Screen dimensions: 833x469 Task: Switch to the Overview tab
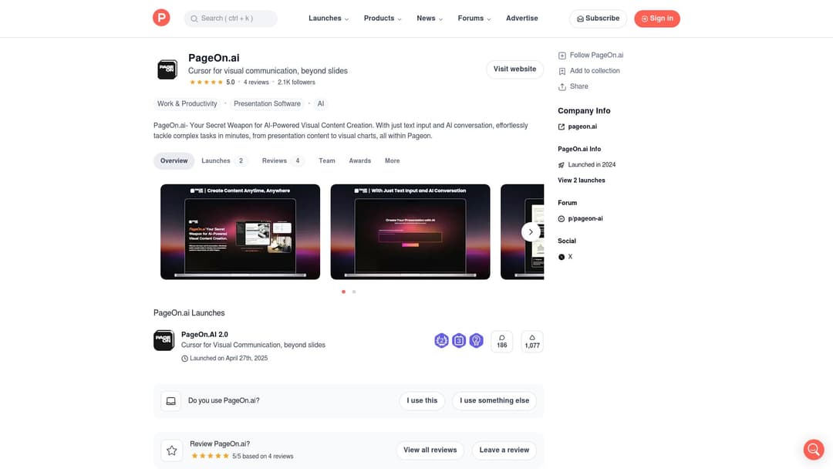[x=174, y=161]
